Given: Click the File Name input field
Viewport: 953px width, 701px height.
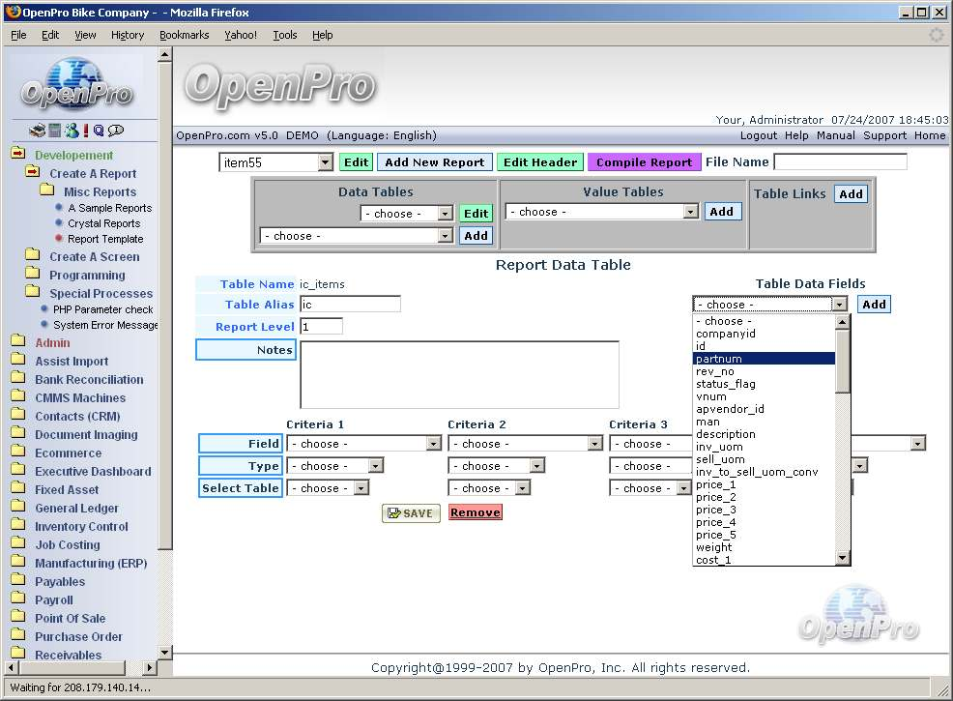Looking at the screenshot, I should pyautogui.click(x=840, y=162).
